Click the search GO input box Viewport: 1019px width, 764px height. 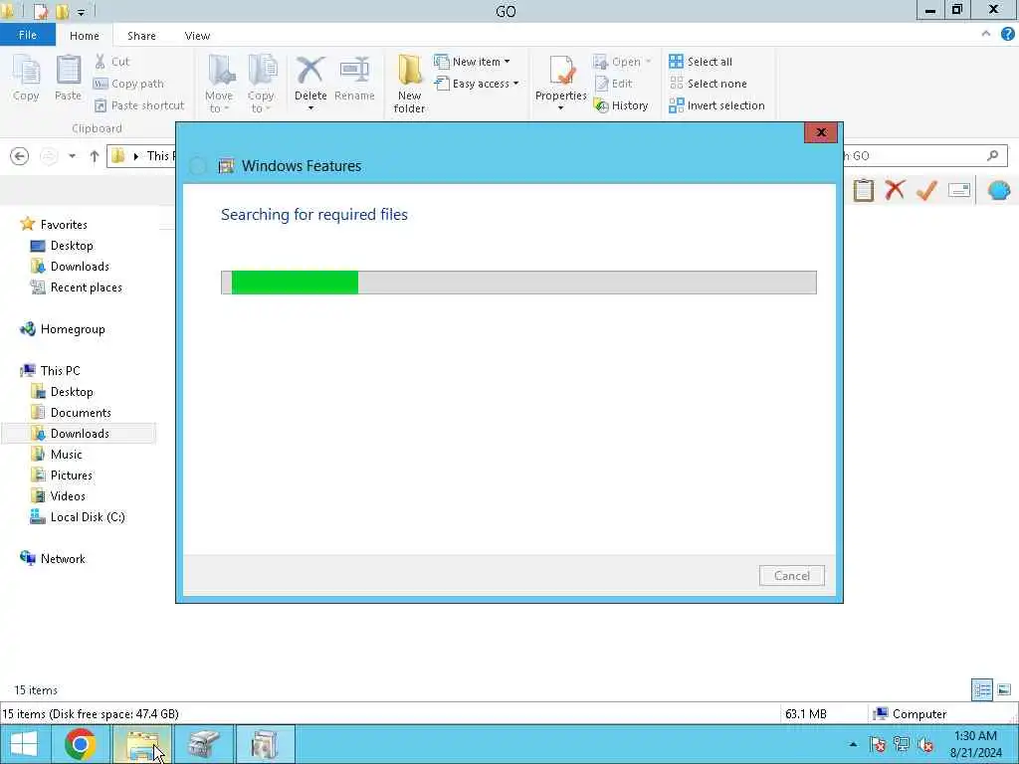click(924, 156)
